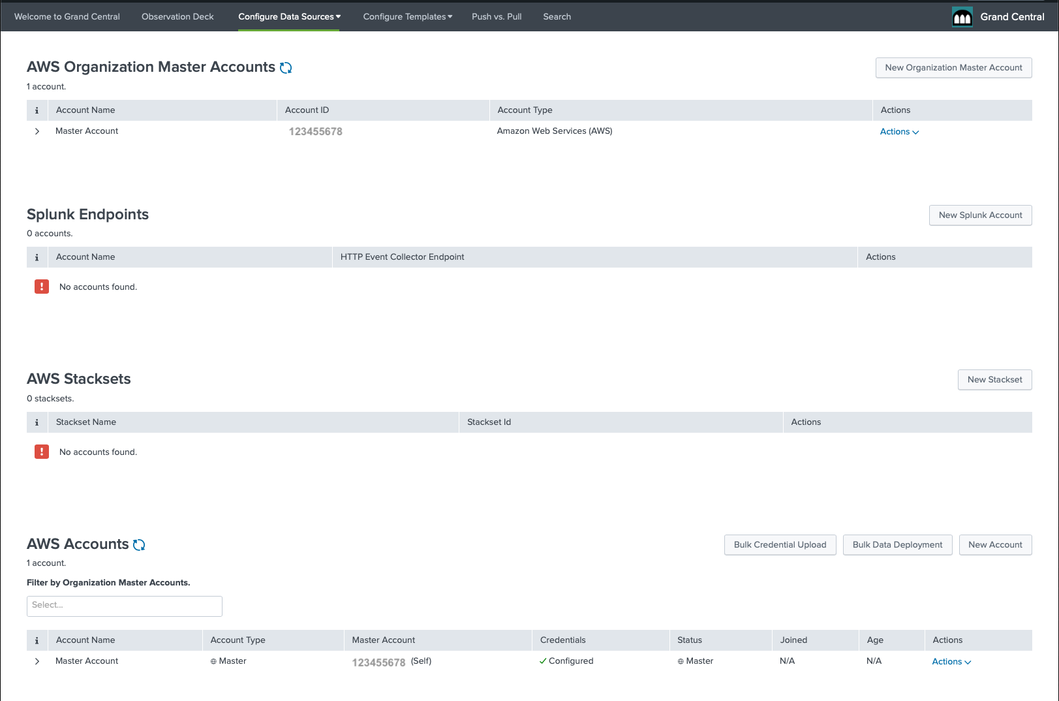1059x701 pixels.
Task: Open Filter by Organization Master Accounts select
Action: click(x=125, y=606)
